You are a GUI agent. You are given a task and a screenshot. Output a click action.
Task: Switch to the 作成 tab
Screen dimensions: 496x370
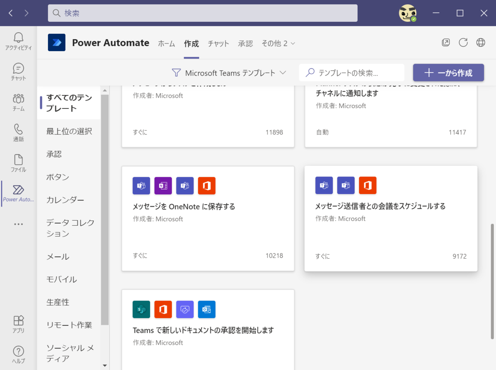tap(191, 43)
